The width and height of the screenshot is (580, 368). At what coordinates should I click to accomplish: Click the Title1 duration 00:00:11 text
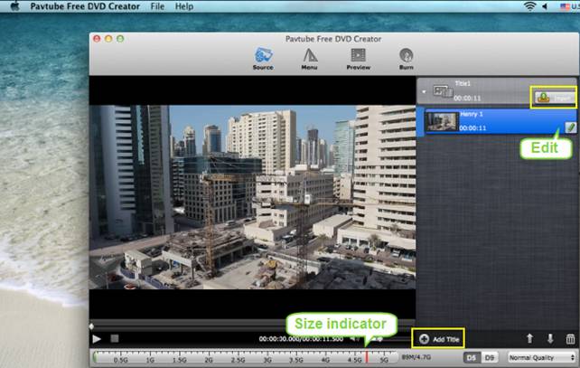[467, 99]
